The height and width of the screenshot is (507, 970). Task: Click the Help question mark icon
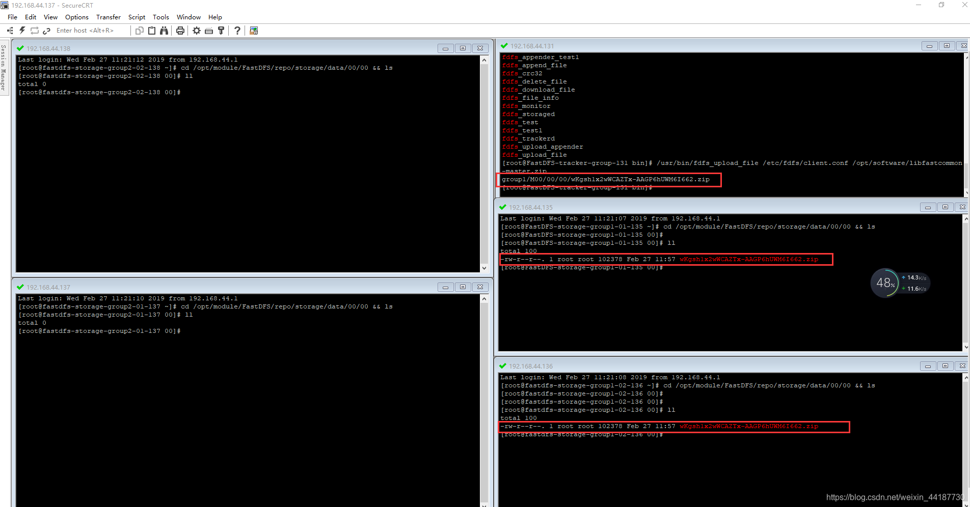pos(237,31)
